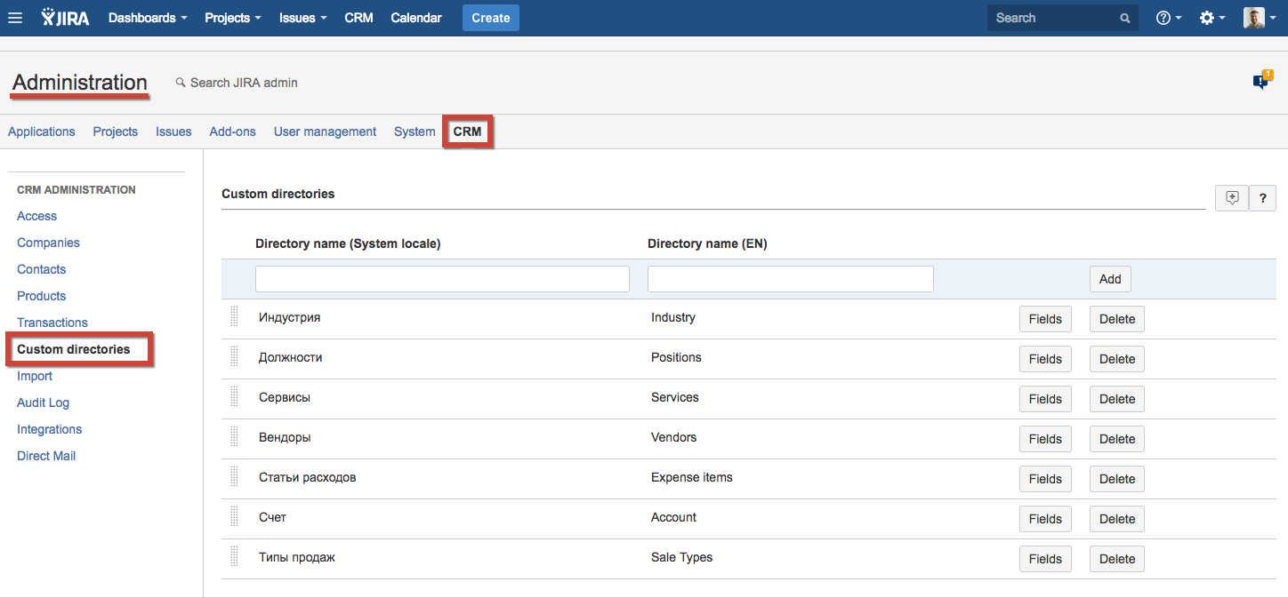The height and width of the screenshot is (598, 1288).
Task: Open Fields for Vendors directory
Action: click(1045, 439)
